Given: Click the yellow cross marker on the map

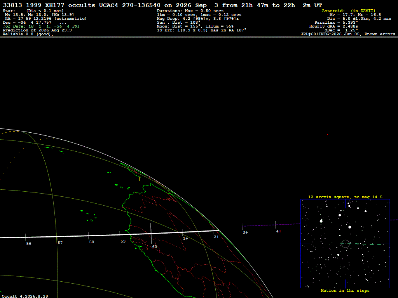Looking at the screenshot, I should pos(140,179).
